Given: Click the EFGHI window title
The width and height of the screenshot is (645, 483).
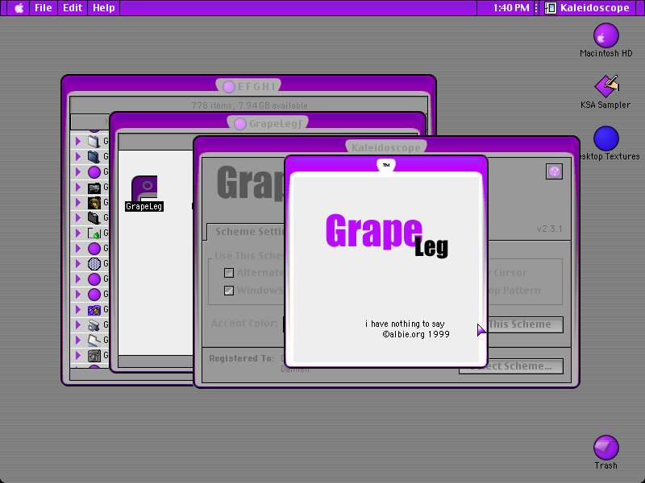Looking at the screenshot, I should tap(256, 87).
